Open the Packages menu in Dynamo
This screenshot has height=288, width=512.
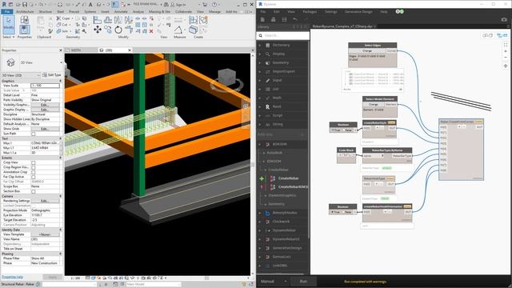[310, 11]
